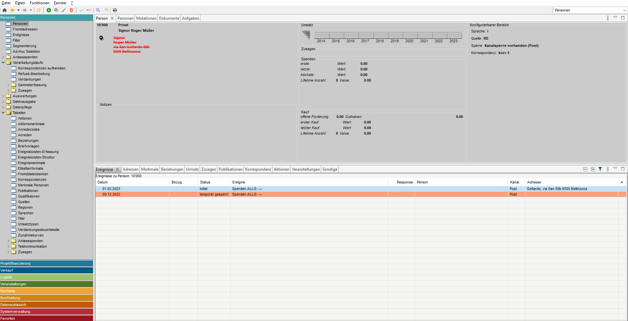Viewport: 628px width, 321px height.
Task: Open the Buchhaltung module bar
Action: click(46, 298)
